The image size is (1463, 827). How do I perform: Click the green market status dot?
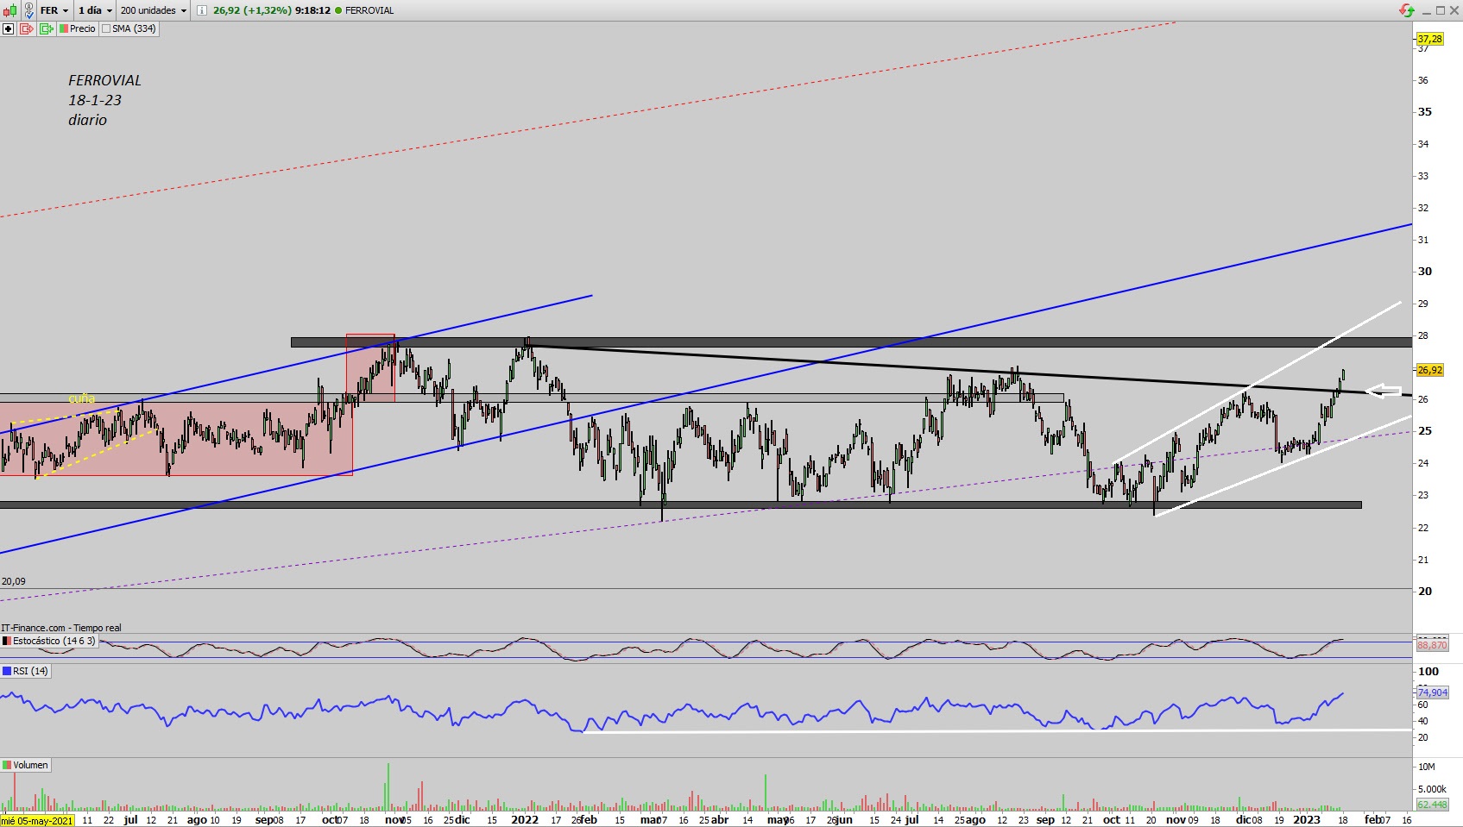click(x=337, y=10)
